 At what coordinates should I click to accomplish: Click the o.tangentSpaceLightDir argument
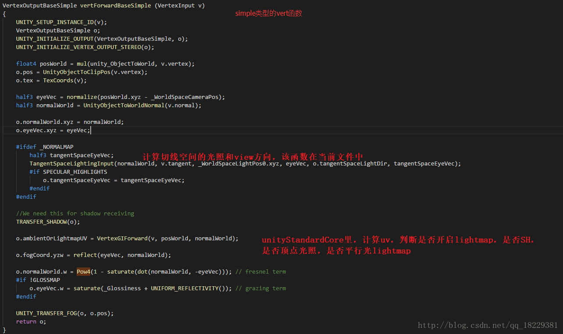click(350, 164)
